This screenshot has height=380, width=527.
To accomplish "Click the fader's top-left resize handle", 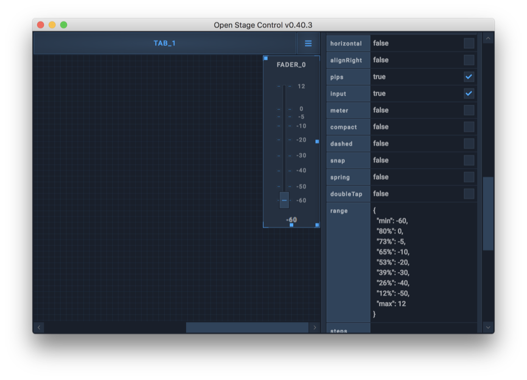I will pyautogui.click(x=266, y=58).
